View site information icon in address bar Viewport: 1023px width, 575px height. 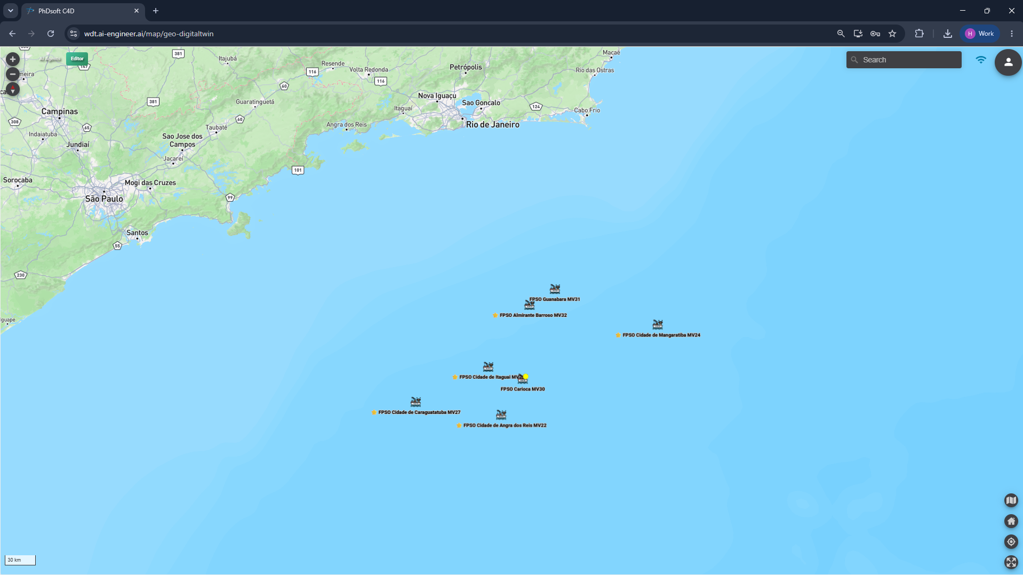click(x=74, y=34)
